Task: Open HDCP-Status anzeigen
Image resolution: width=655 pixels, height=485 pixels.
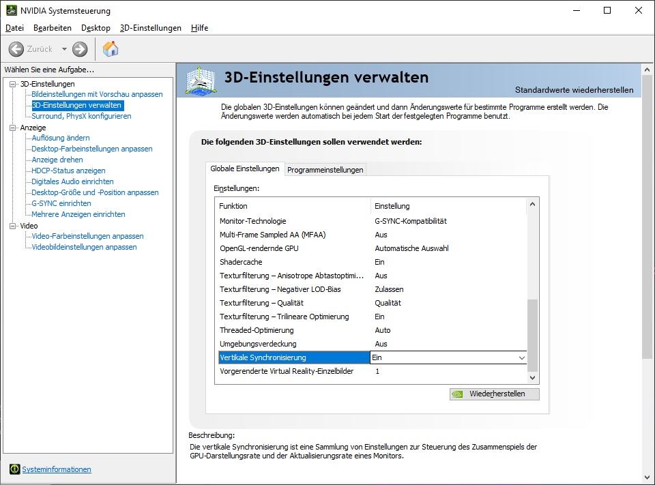Action: (68, 171)
